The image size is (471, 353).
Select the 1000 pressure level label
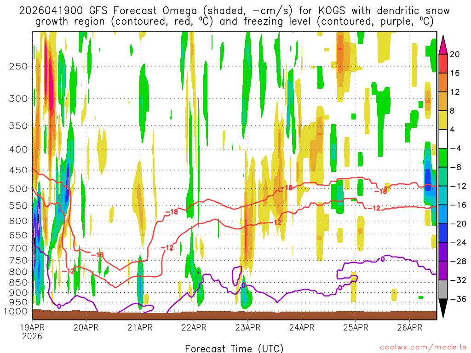click(16, 311)
